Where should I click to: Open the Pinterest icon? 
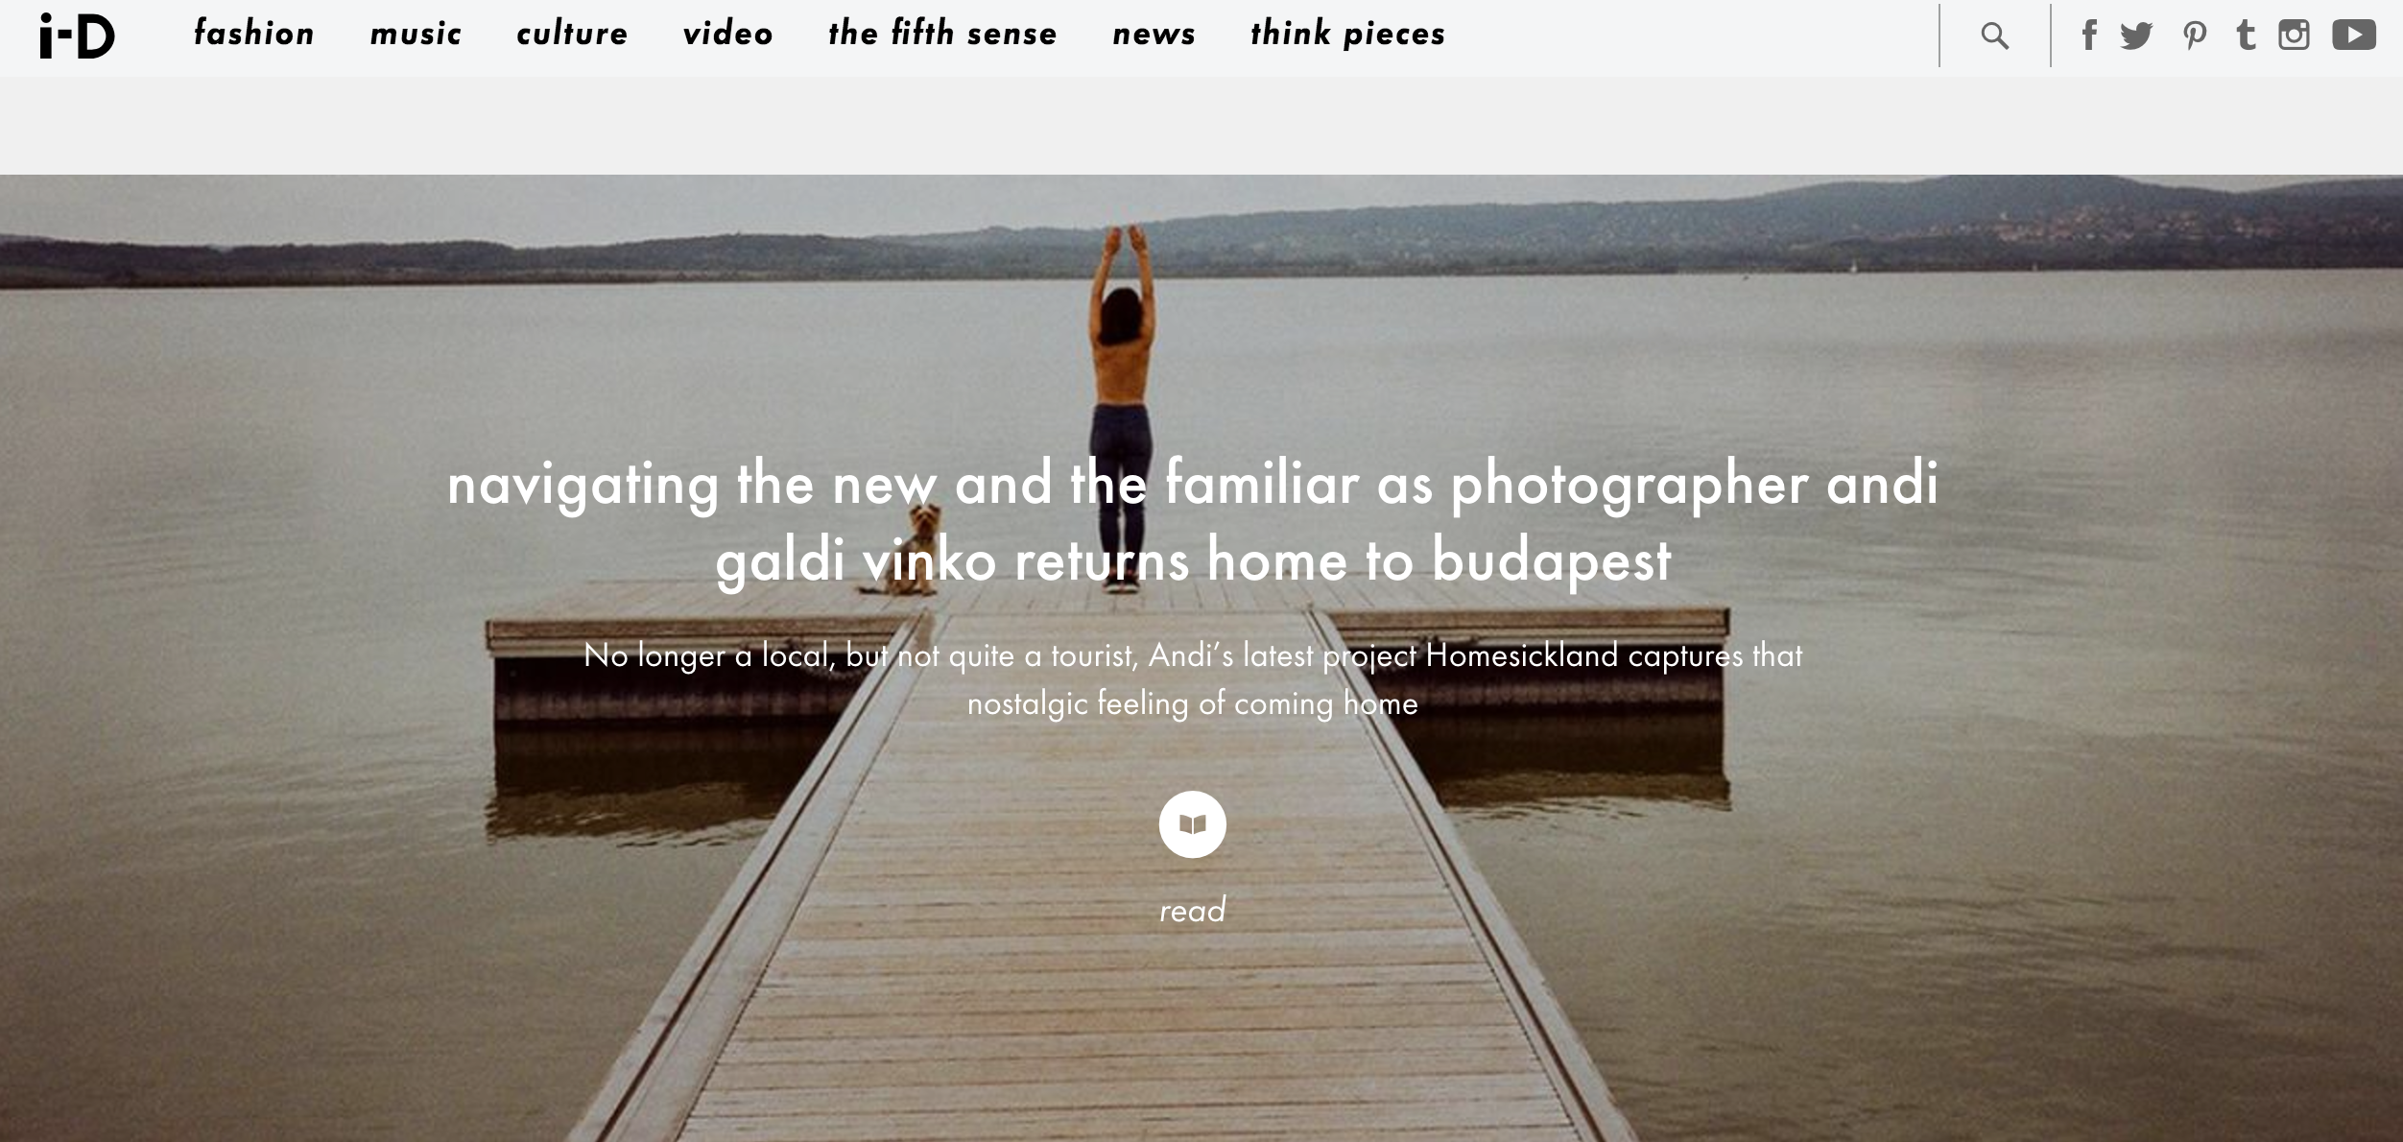[x=2194, y=36]
